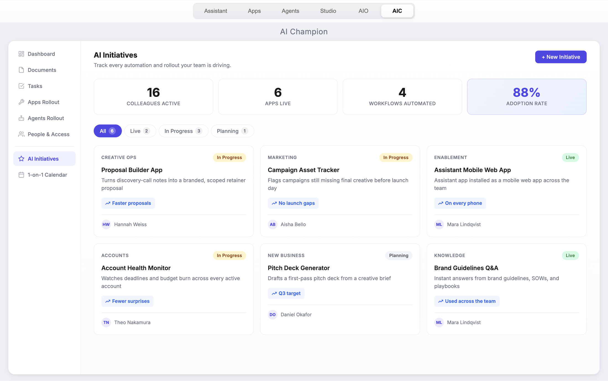Click the In Progress badge on Account Health Monitor
The height and width of the screenshot is (381, 608).
[x=229, y=255]
